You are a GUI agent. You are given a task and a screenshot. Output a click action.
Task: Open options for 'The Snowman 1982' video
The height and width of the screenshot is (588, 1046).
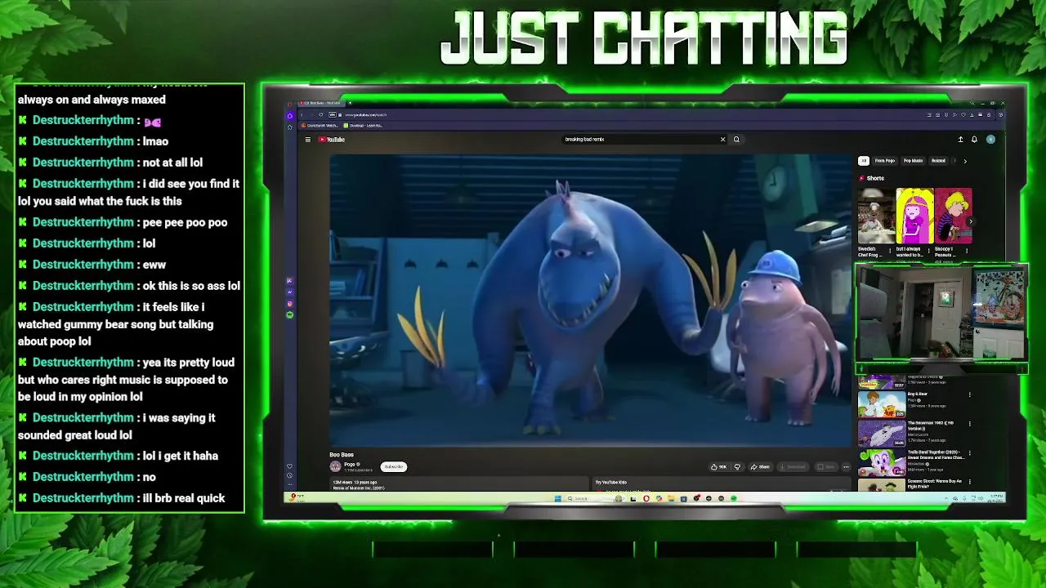click(970, 423)
